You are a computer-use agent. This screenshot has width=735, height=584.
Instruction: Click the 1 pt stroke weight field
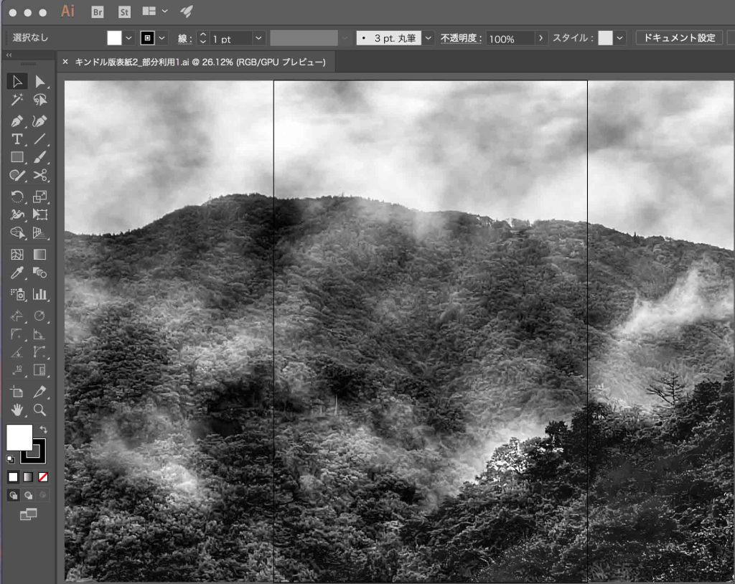click(x=231, y=39)
